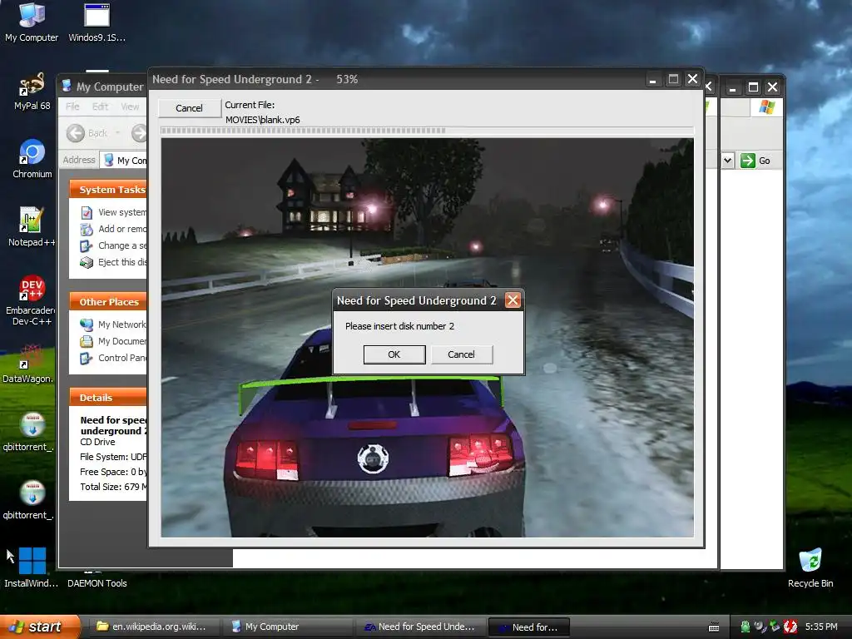The height and width of the screenshot is (639, 852).
Task: Launch the MyPal 68 browser icon
Action: pyautogui.click(x=32, y=91)
